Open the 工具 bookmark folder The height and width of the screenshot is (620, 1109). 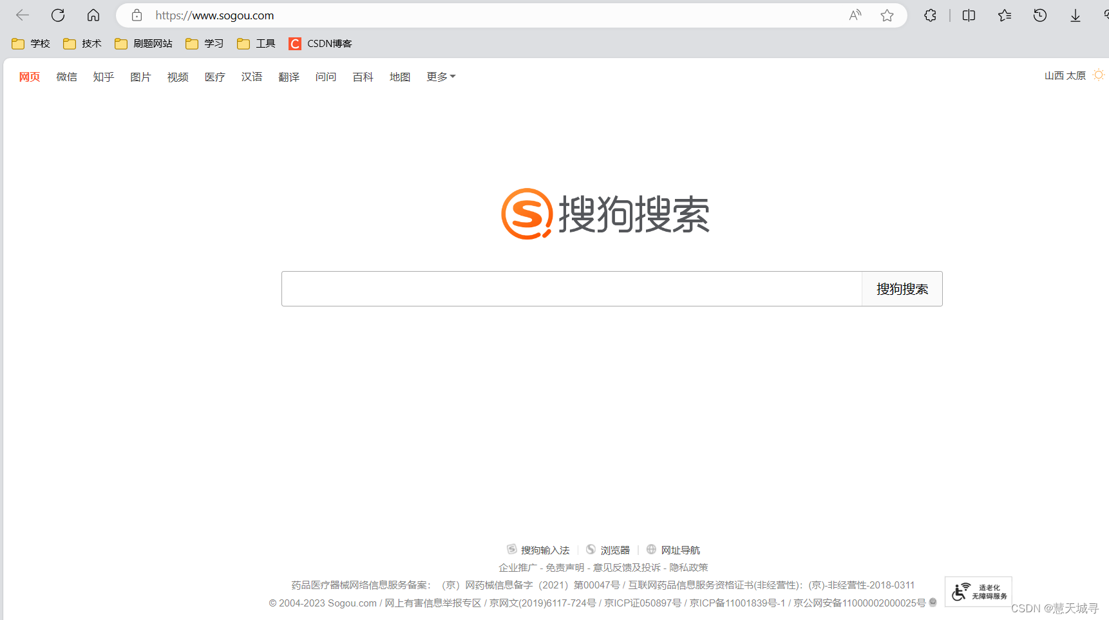coord(256,43)
